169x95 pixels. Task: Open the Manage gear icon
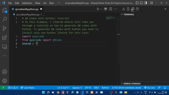pyautogui.click(x=4, y=81)
